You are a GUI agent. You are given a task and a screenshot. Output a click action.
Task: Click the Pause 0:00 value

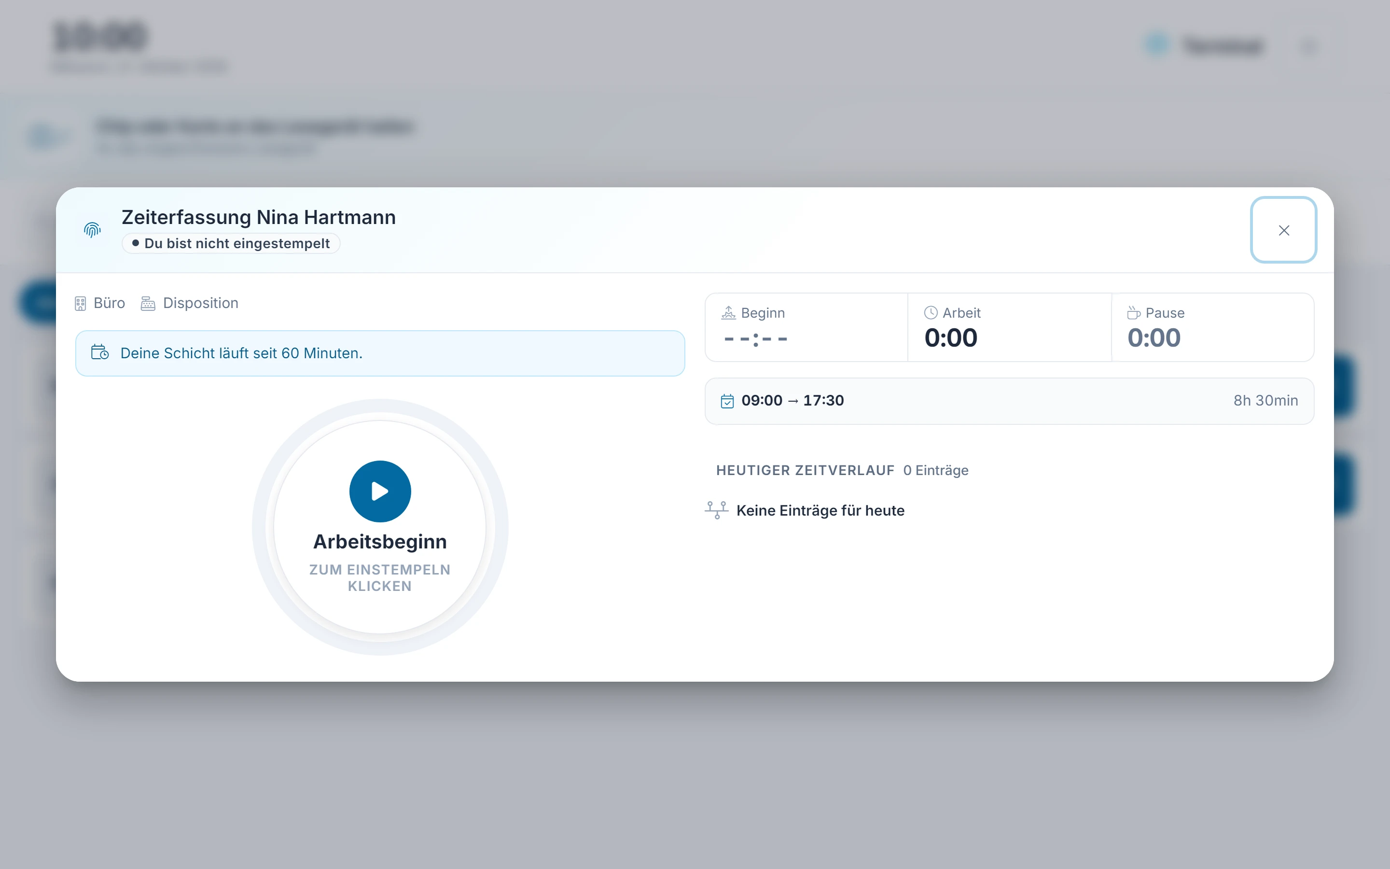(x=1154, y=337)
